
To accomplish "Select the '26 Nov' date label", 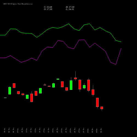I will pyautogui.click(x=75, y=130).
